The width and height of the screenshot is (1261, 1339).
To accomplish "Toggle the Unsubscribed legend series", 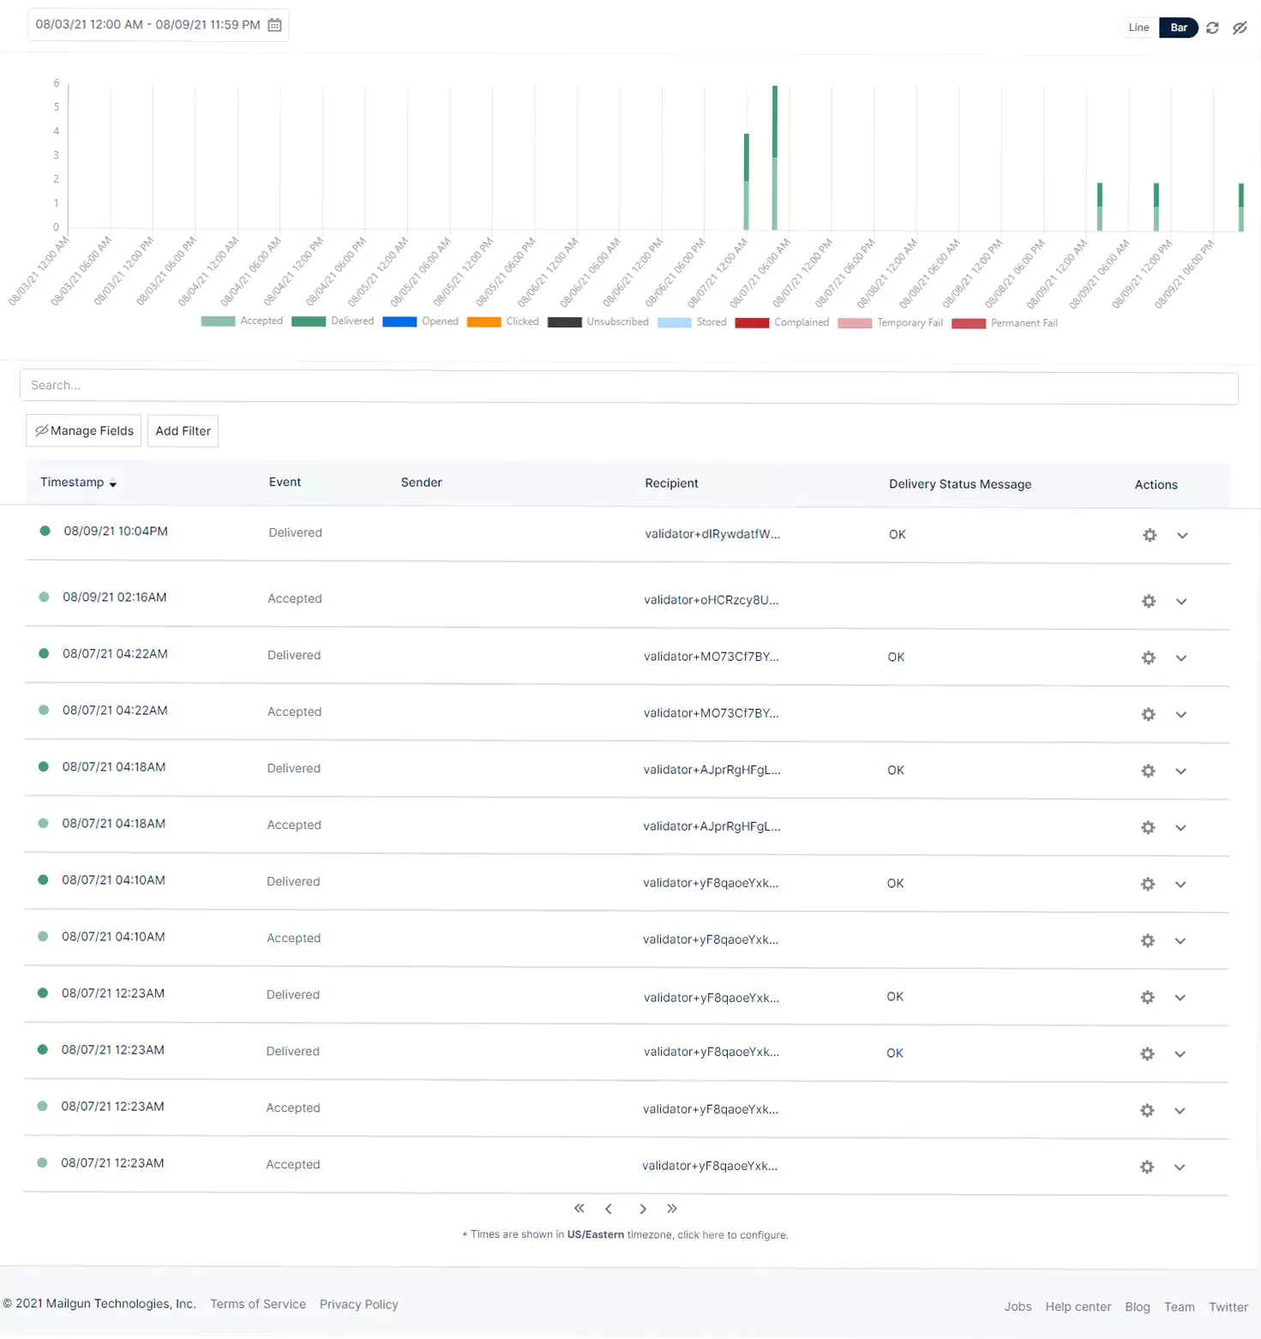I will click(598, 321).
